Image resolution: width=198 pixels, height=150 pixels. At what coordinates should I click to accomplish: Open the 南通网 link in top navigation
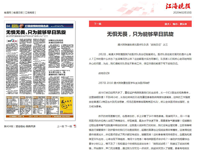pyautogui.click(x=8, y=13)
